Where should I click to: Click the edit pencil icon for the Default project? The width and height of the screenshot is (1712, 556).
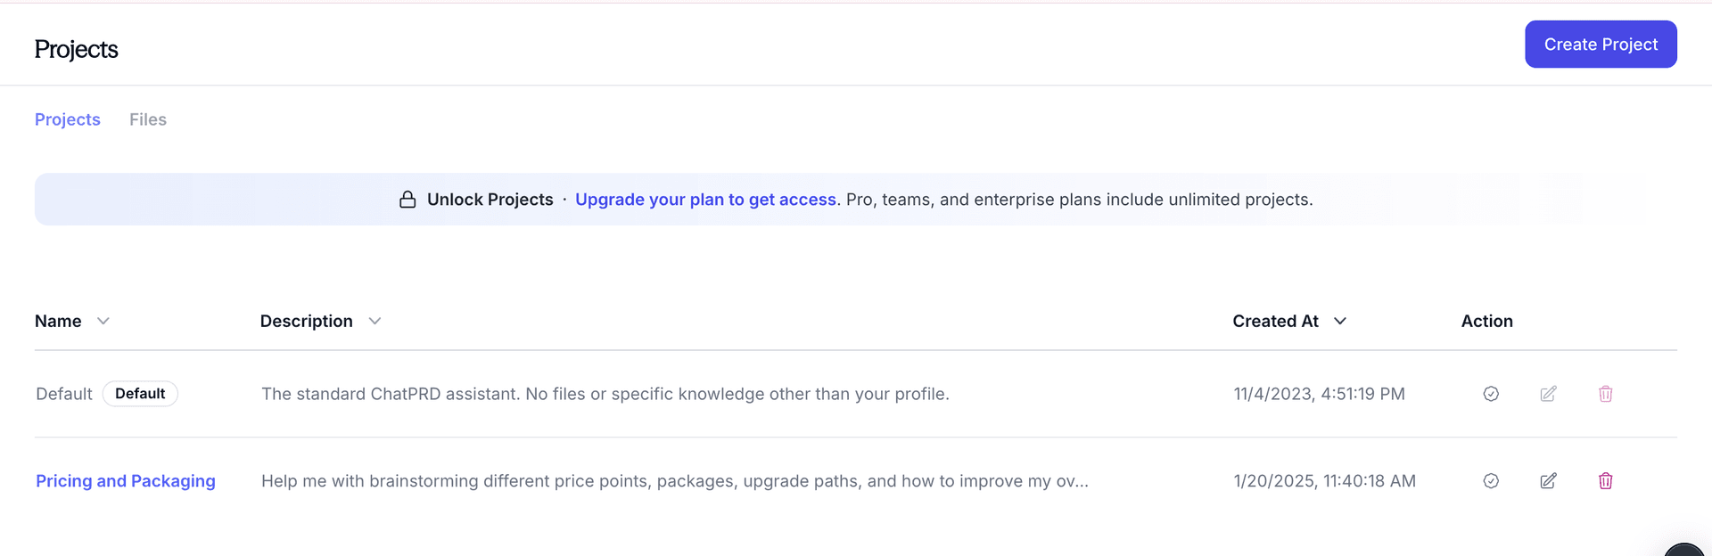tap(1548, 394)
